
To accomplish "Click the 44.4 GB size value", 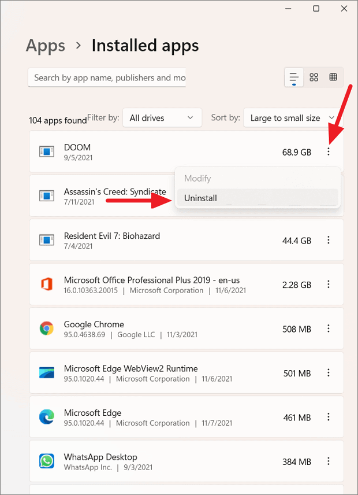I will pos(297,241).
